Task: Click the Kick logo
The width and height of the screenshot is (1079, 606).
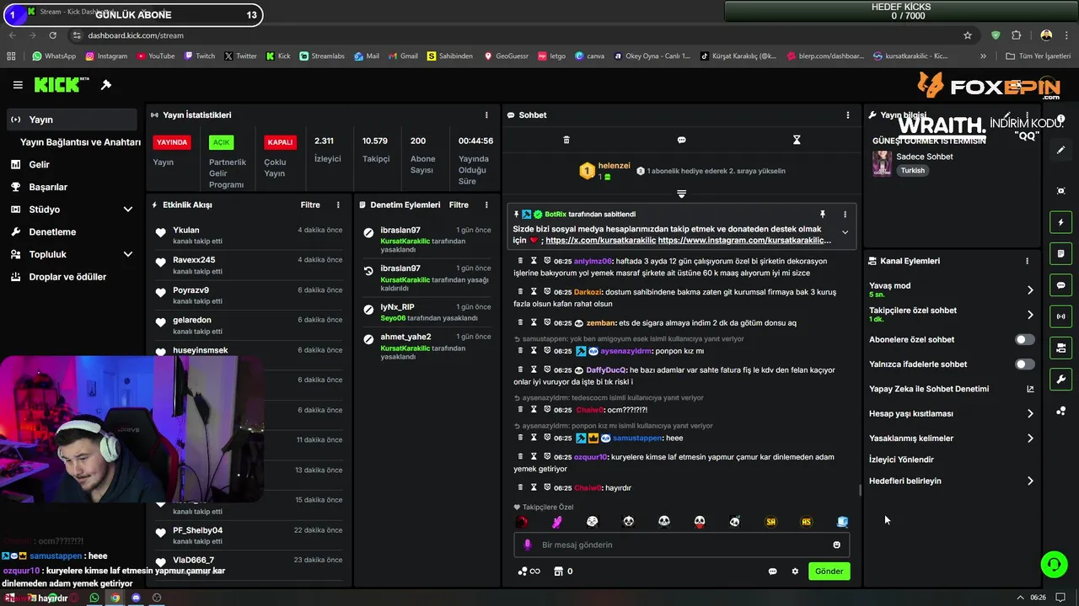Action: 62,85
